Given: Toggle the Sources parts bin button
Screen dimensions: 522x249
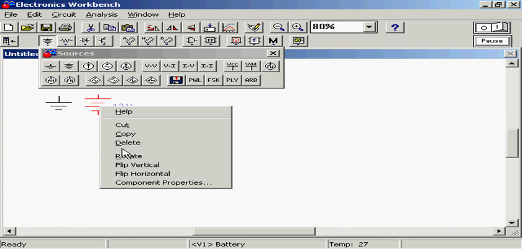Looking at the screenshot, I should tap(48, 41).
